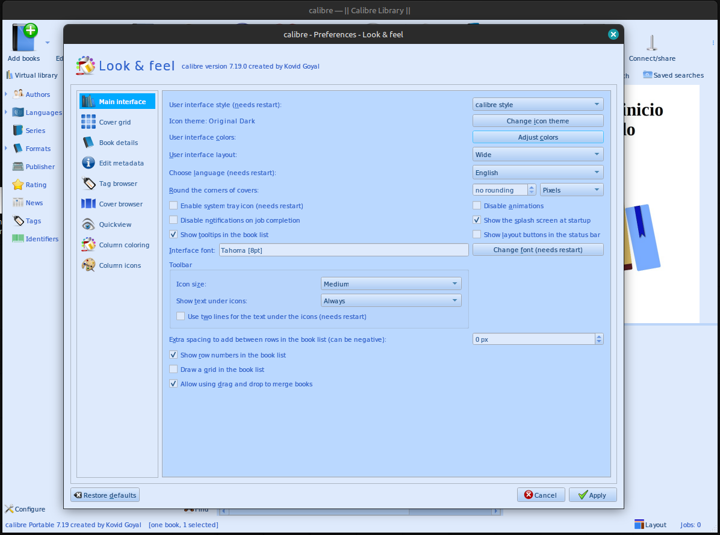Image resolution: width=720 pixels, height=535 pixels.
Task: Toggle Show the splash screen at startup
Action: click(x=477, y=220)
